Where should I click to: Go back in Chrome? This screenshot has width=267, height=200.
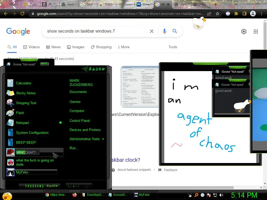[x=6, y=14]
